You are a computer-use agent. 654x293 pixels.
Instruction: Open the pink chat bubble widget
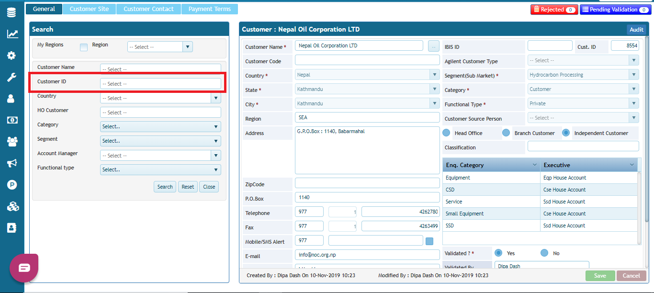point(24,268)
